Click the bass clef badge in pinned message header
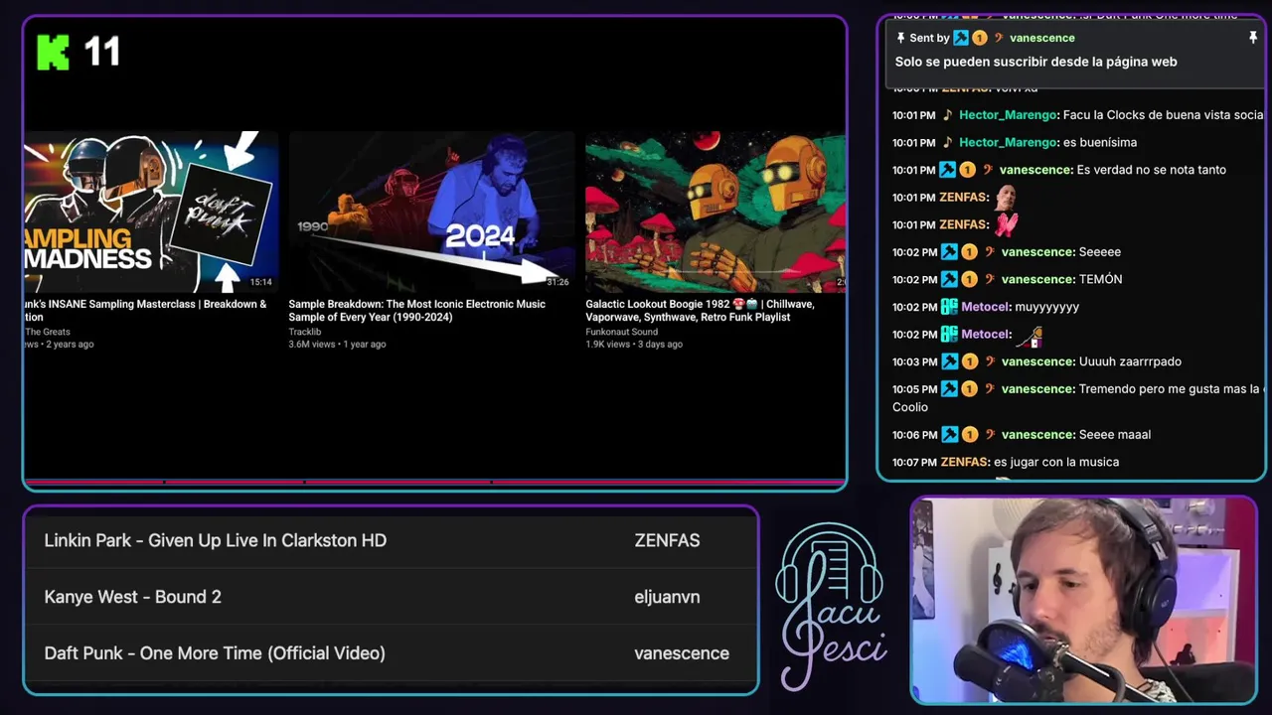Screen dimensions: 1272x715 pos(999,38)
